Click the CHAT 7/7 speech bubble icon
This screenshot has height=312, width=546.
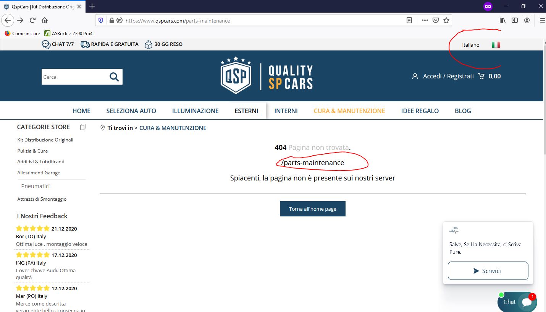[x=46, y=45]
